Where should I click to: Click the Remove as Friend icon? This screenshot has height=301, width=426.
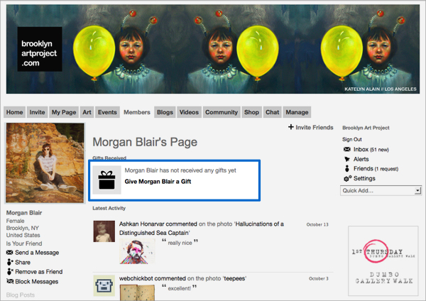coord(10,271)
